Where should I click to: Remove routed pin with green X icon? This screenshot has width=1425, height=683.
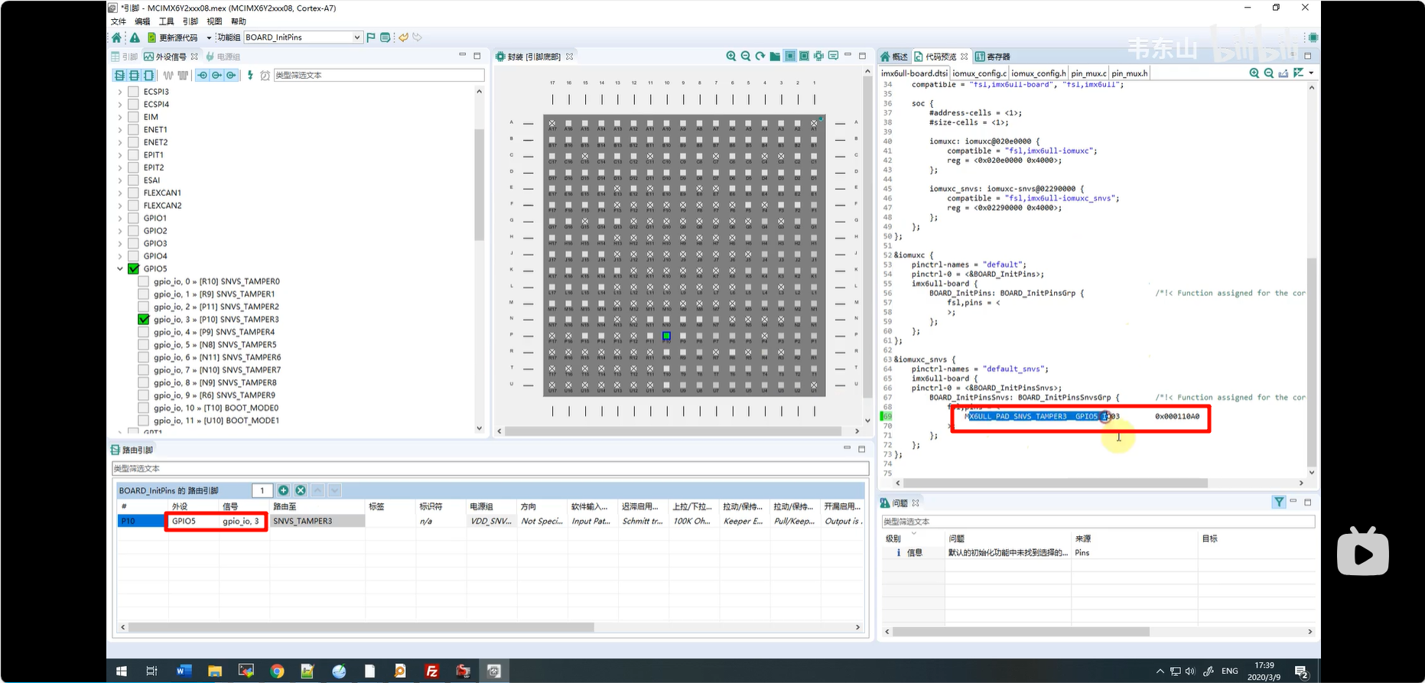(301, 490)
